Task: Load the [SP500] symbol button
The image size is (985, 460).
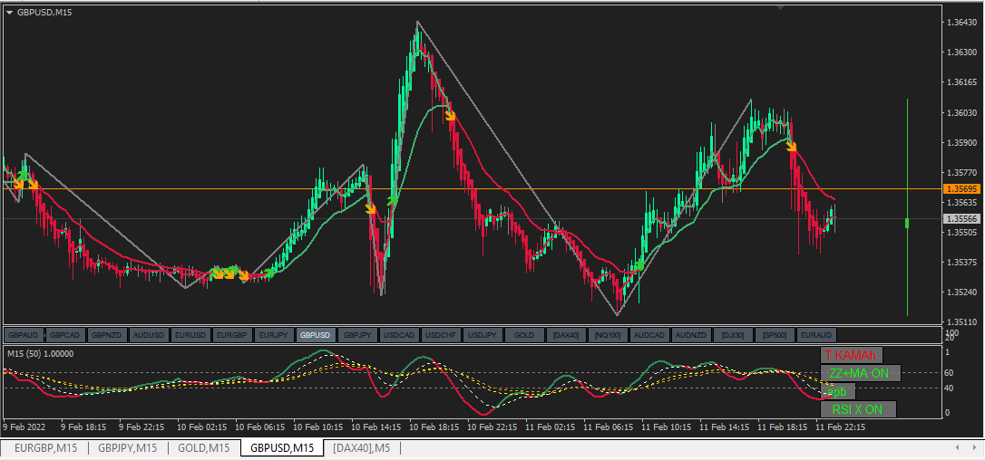Action: pyautogui.click(x=775, y=335)
